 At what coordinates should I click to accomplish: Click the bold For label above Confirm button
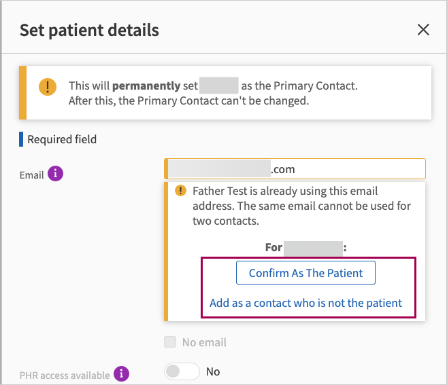pyautogui.click(x=274, y=247)
